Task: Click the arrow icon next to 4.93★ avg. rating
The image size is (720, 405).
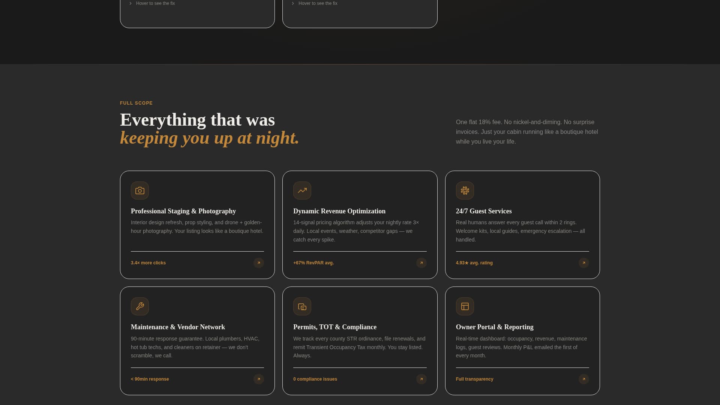Action: click(583, 263)
